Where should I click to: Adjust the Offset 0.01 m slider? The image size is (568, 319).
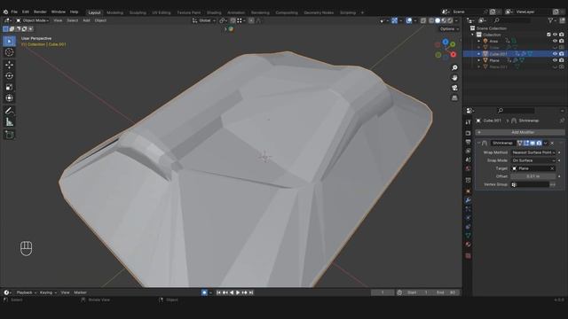pos(533,176)
